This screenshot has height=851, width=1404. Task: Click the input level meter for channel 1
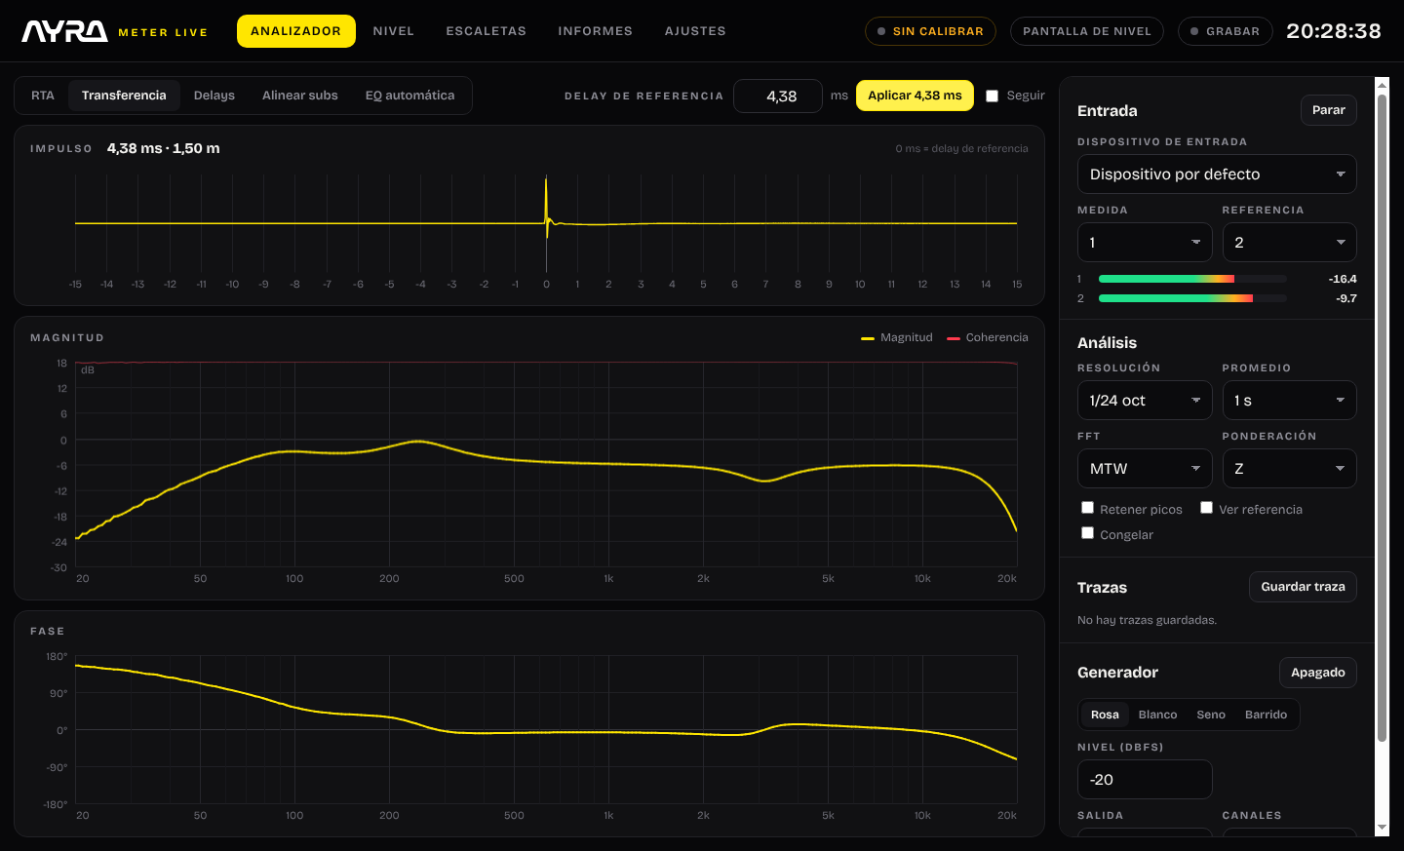1192,279
